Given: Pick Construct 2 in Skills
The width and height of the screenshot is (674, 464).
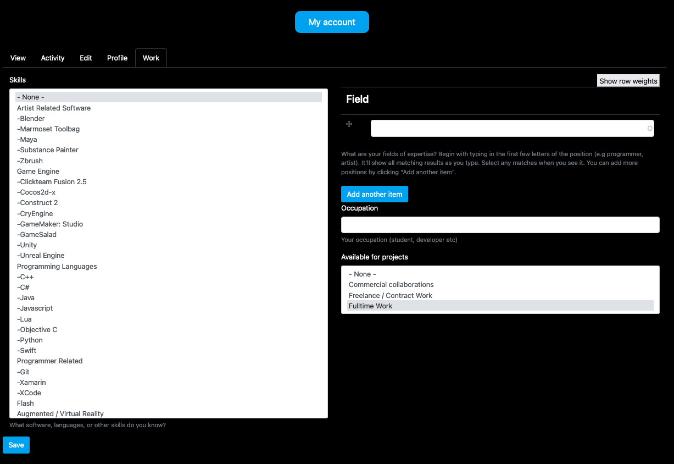Looking at the screenshot, I should [169, 203].
